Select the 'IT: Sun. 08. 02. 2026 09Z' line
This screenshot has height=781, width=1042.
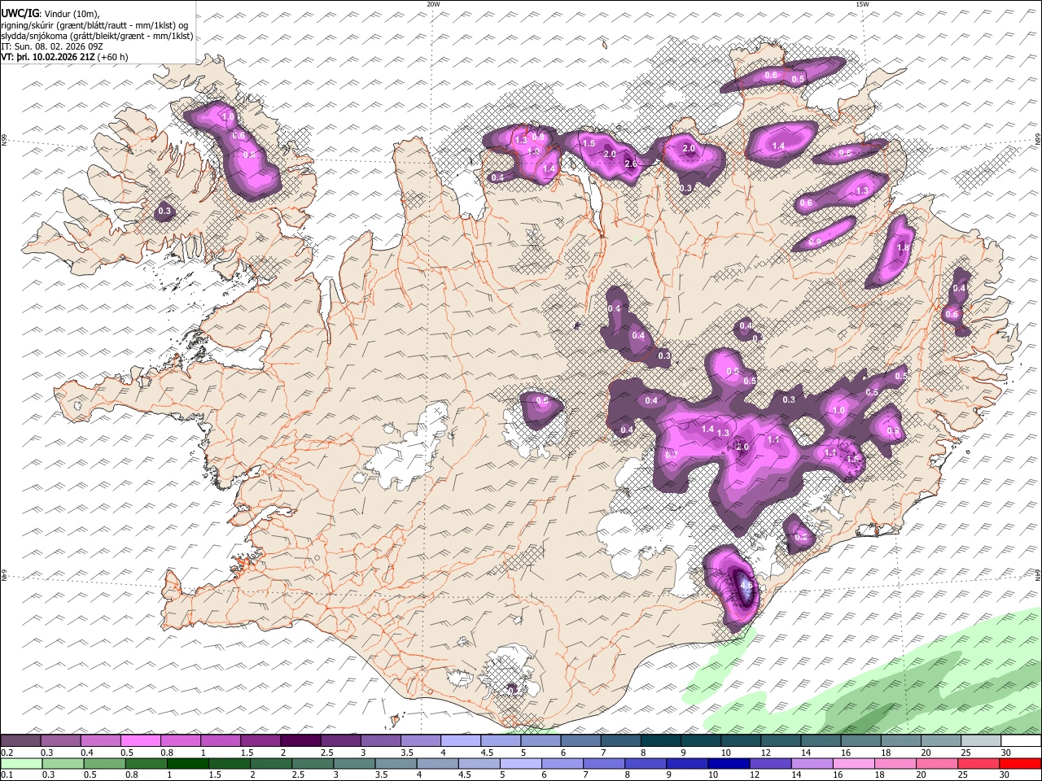[x=52, y=46]
